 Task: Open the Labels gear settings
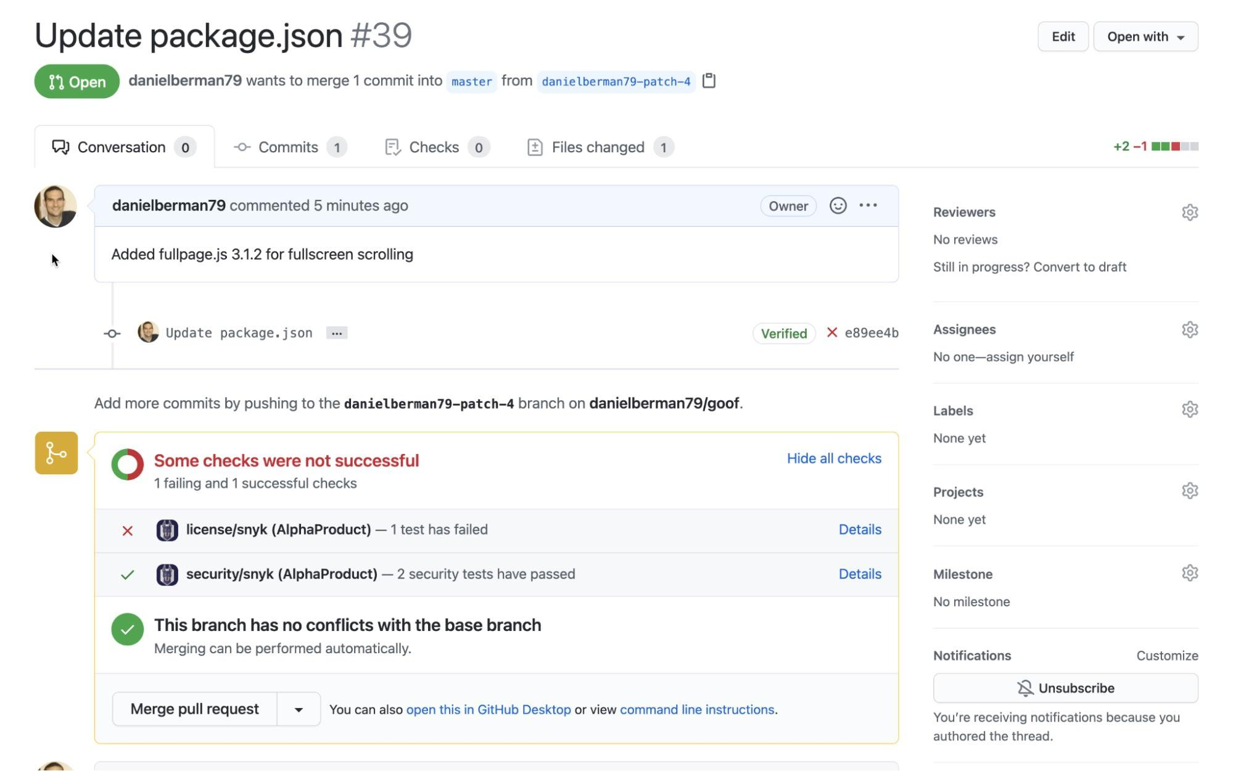click(1189, 410)
